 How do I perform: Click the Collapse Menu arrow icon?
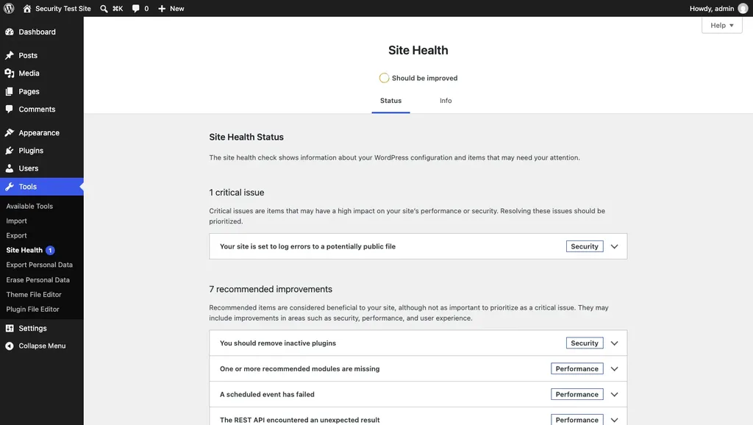click(9, 346)
